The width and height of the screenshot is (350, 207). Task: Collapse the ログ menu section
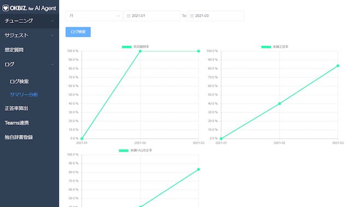tap(30, 65)
